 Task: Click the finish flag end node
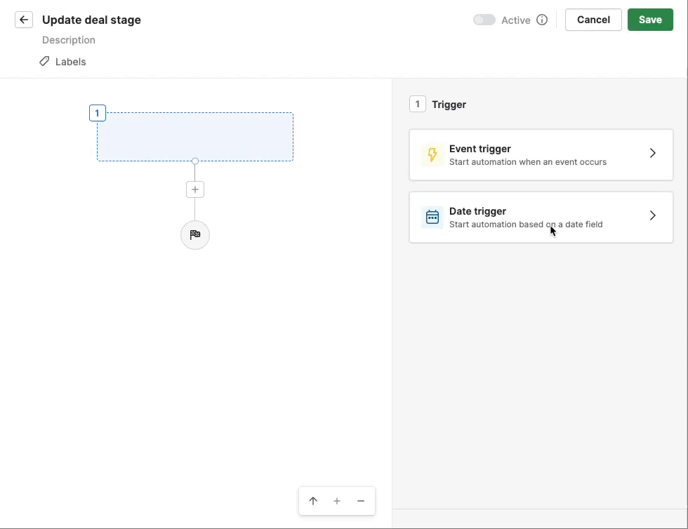[195, 235]
